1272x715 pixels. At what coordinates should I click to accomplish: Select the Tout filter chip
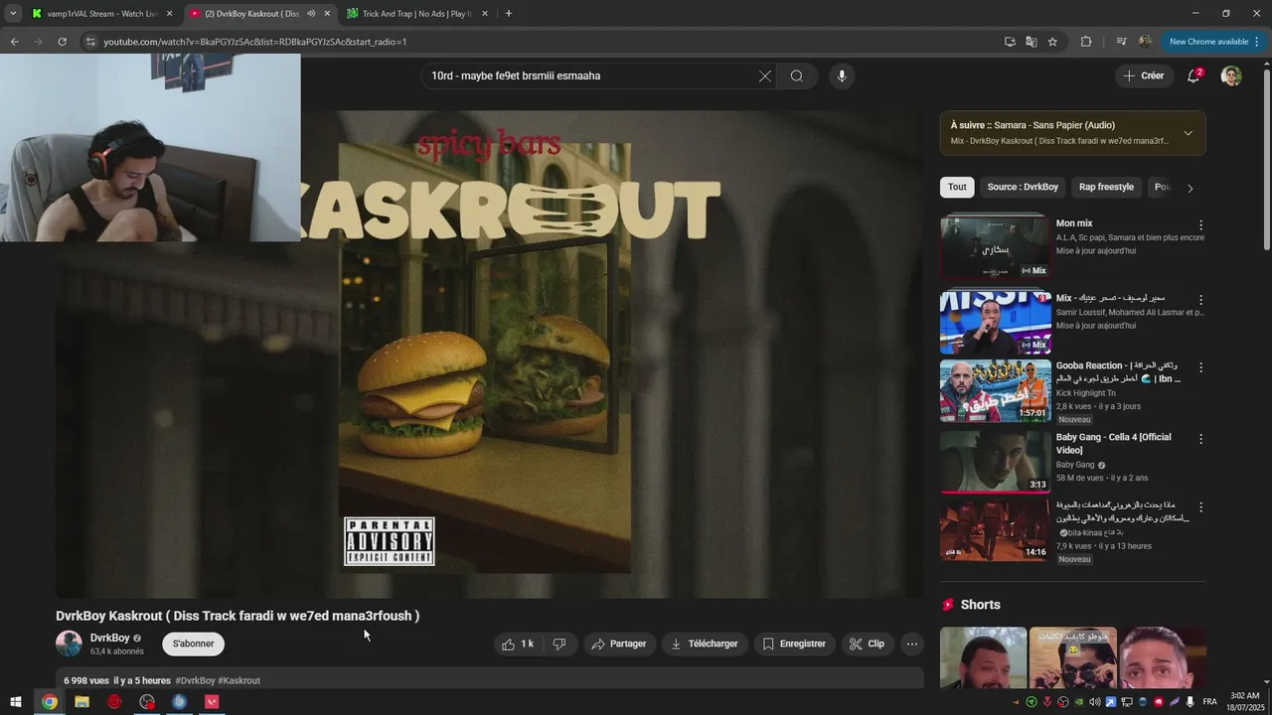[x=957, y=187]
